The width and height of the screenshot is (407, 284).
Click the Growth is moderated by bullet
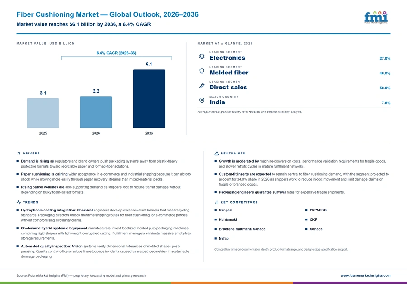[302, 164]
